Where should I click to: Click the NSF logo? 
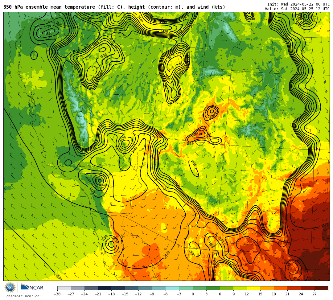coord(10,287)
